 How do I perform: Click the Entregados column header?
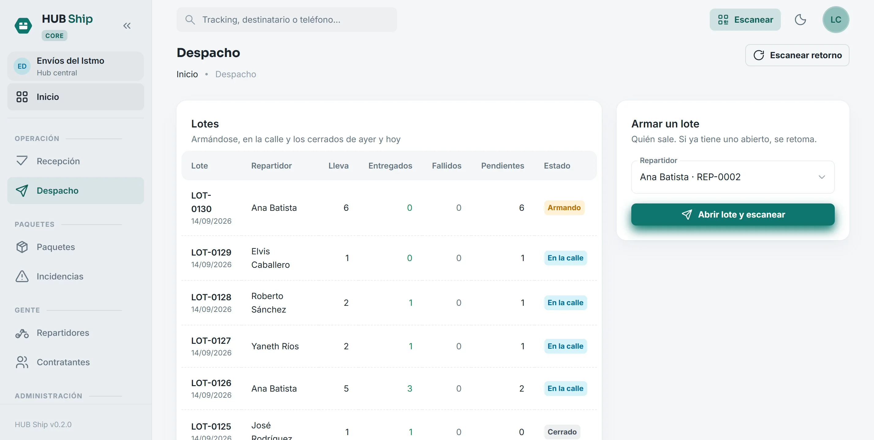pos(390,166)
